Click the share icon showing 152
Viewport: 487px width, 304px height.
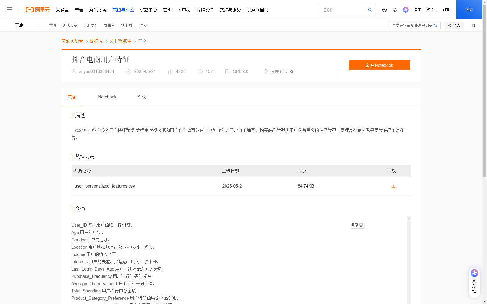point(200,71)
